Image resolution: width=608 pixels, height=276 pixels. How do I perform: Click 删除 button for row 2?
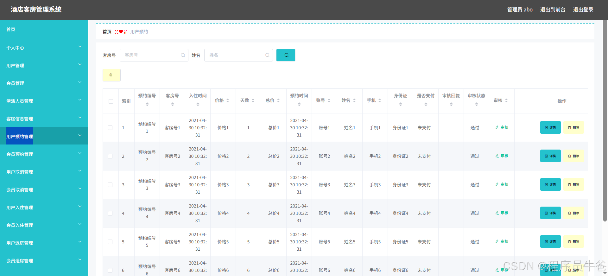click(x=573, y=156)
